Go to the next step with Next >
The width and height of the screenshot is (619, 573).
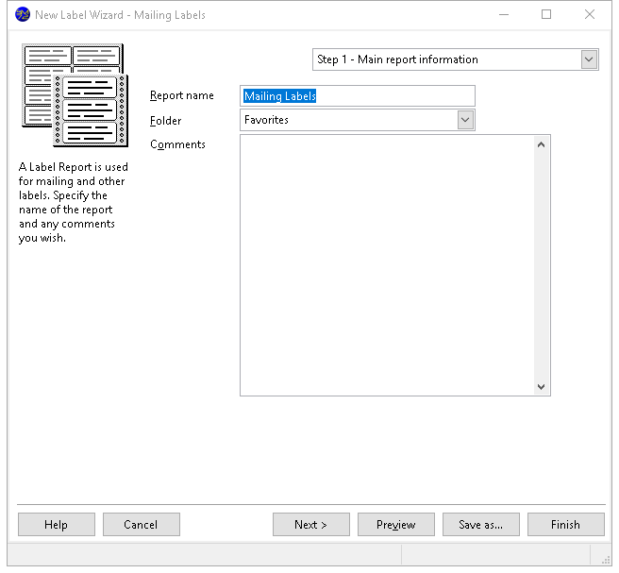pos(311,525)
